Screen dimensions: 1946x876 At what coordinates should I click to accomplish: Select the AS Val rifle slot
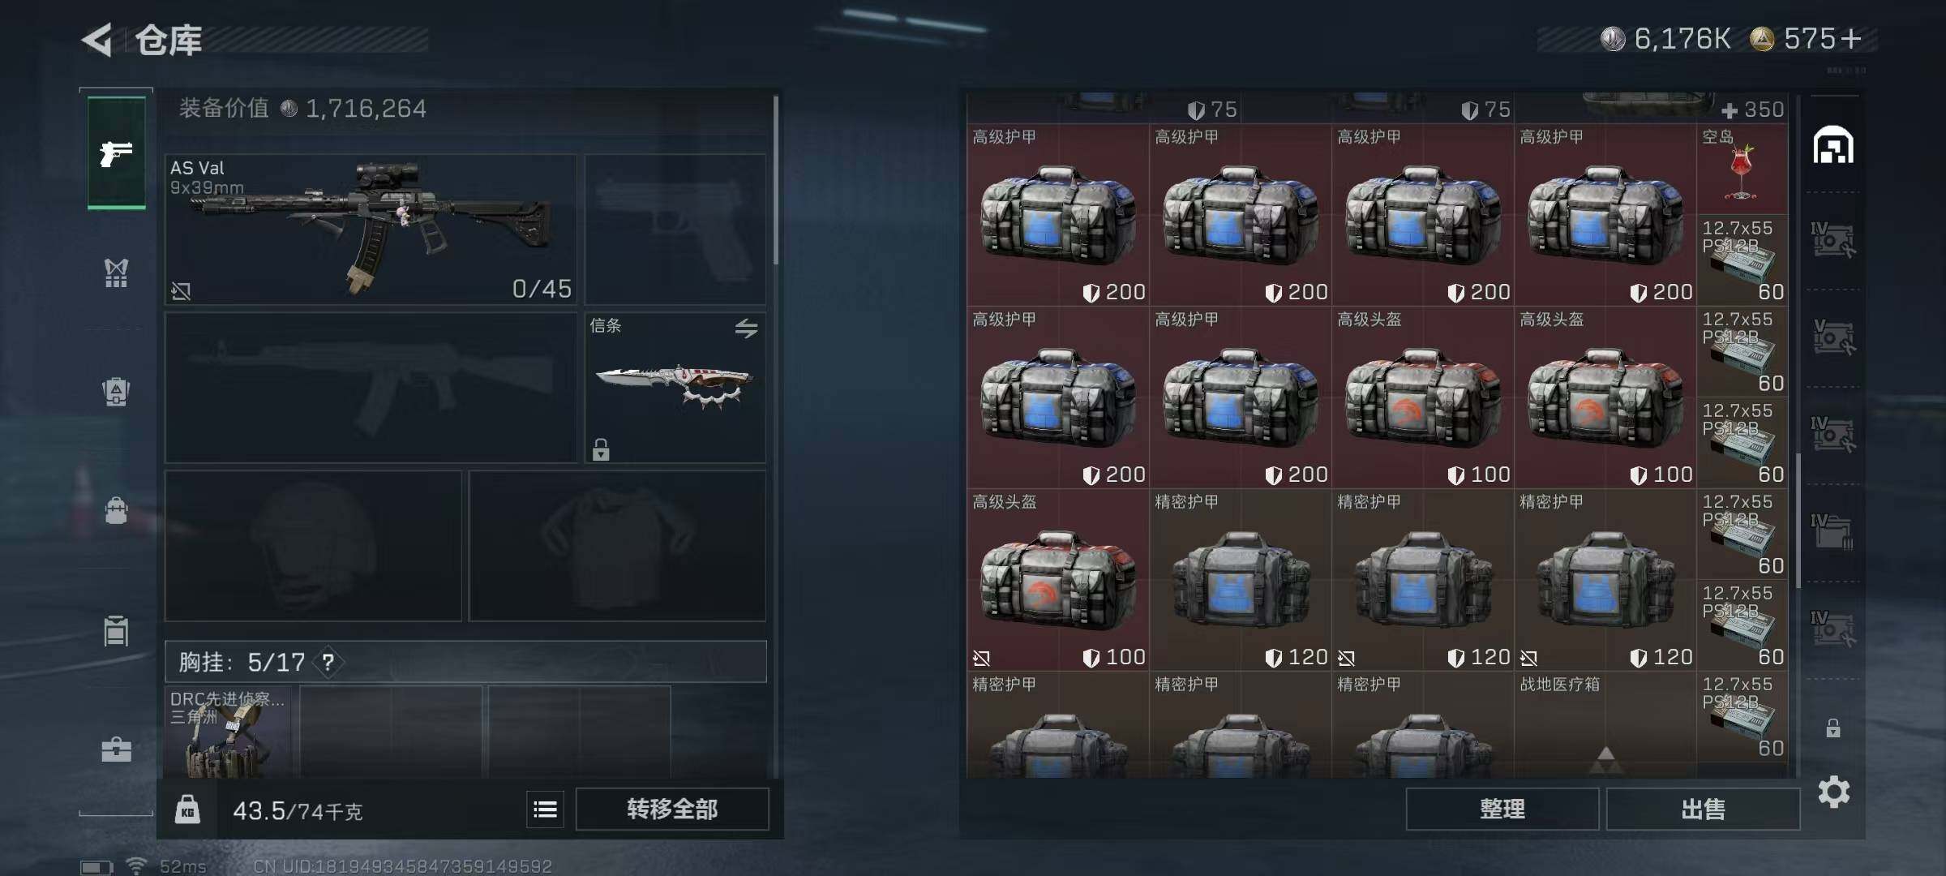pyautogui.click(x=371, y=230)
